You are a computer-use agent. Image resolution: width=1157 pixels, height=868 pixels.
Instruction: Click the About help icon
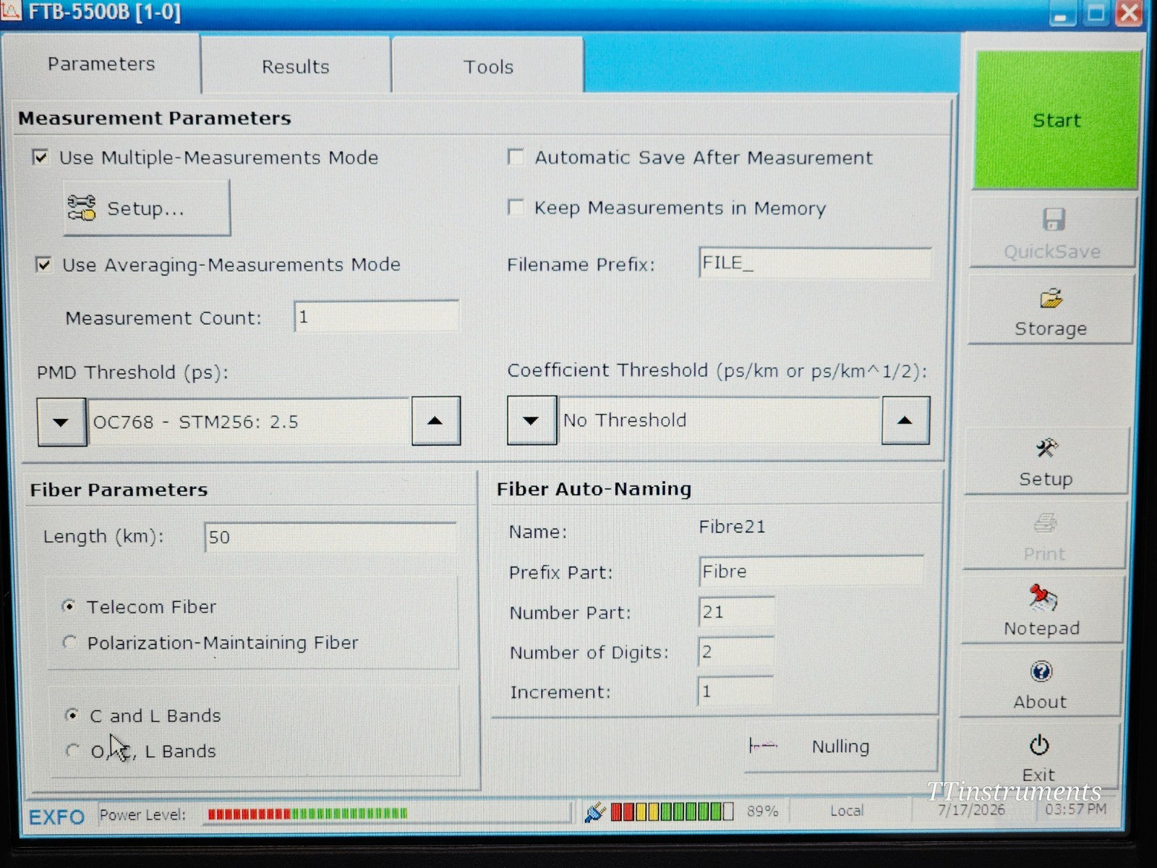click(x=1041, y=672)
